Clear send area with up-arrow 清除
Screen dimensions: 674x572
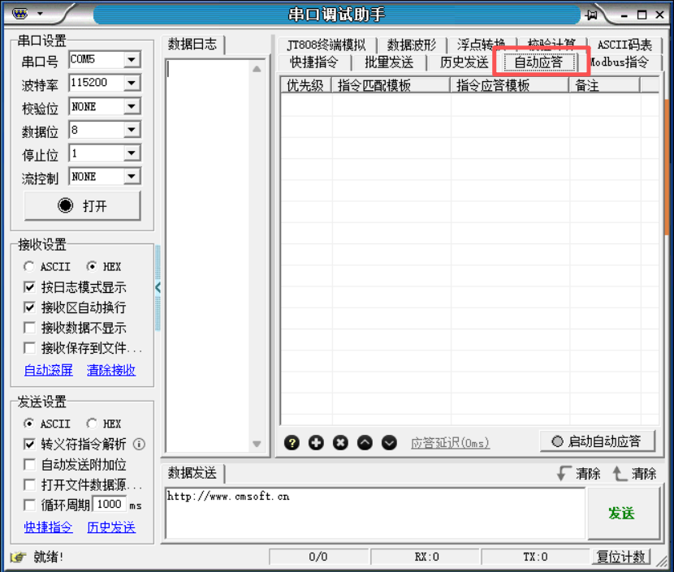[x=634, y=474]
